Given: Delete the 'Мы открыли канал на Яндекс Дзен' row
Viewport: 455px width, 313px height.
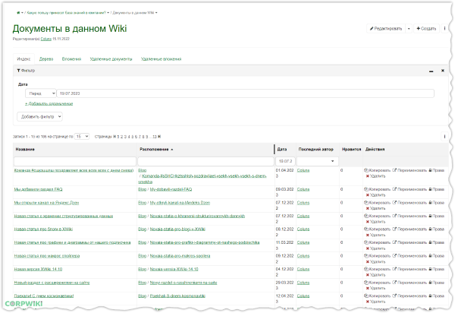Looking at the screenshot, I should pyautogui.click(x=375, y=208).
